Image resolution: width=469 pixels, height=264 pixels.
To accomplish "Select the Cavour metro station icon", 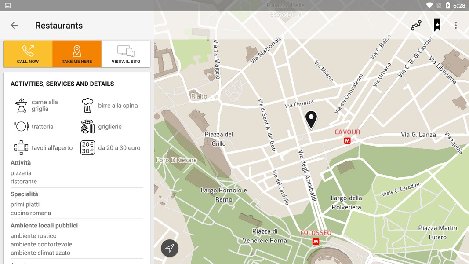I will pos(347,140).
